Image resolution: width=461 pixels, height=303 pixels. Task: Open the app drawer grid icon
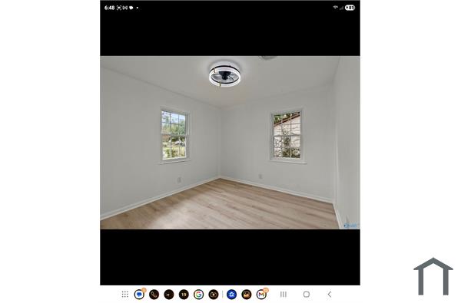point(124,295)
